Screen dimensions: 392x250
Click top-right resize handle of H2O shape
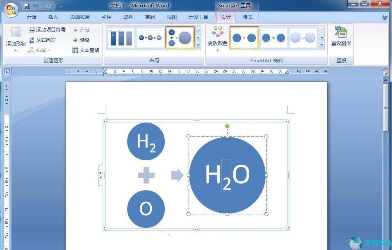(x=266, y=136)
